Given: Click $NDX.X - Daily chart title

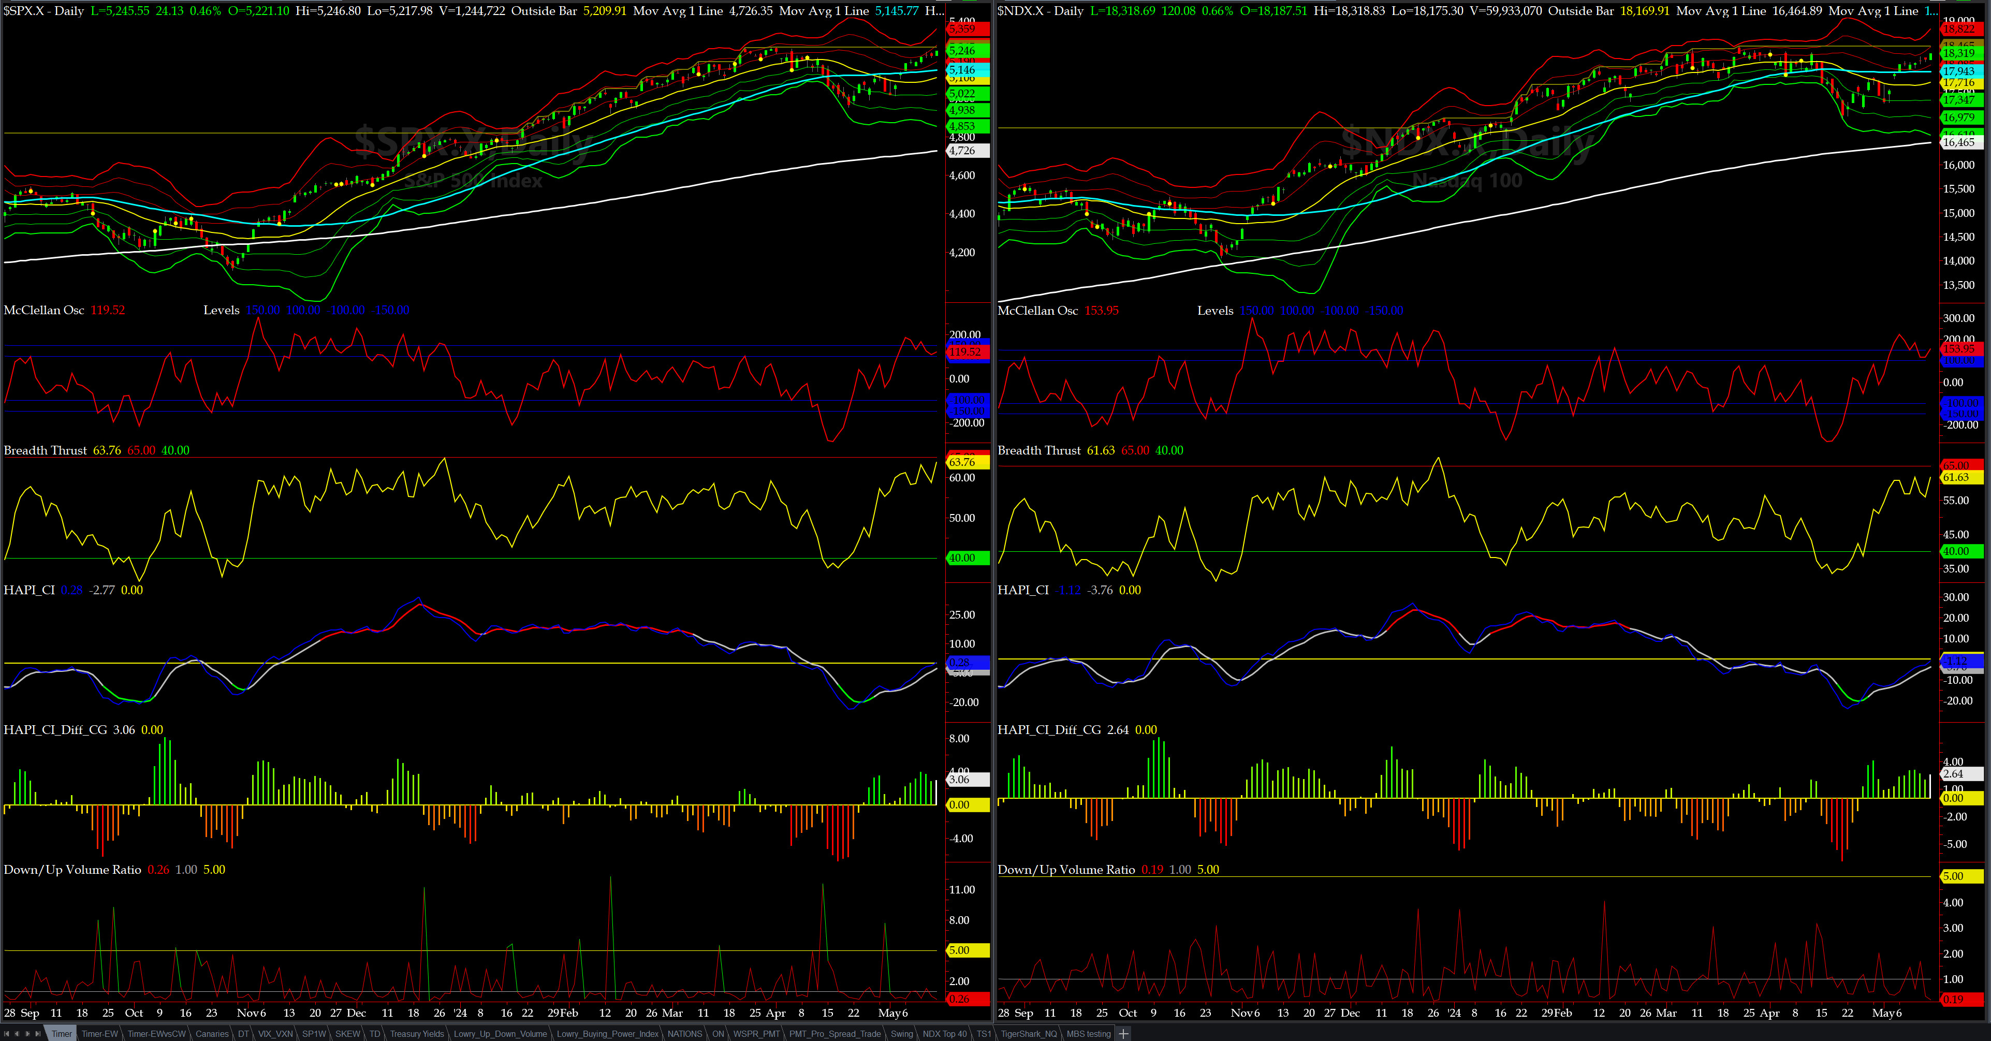Looking at the screenshot, I should point(1040,11).
